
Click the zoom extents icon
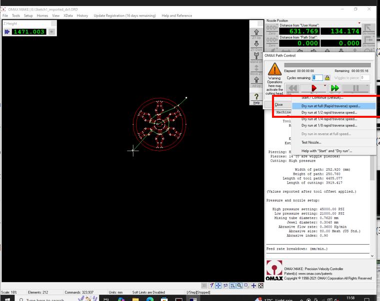pyautogui.click(x=261, y=286)
